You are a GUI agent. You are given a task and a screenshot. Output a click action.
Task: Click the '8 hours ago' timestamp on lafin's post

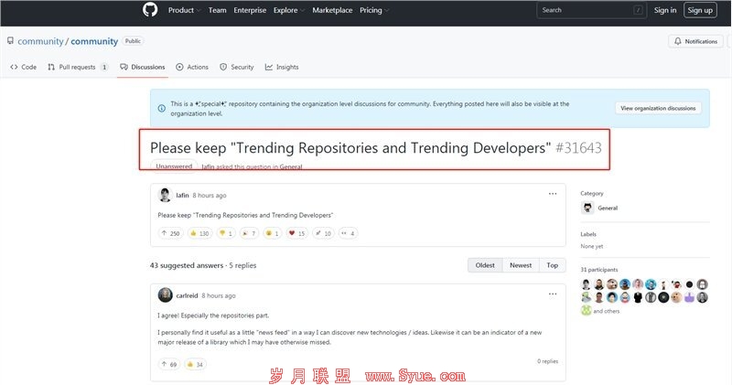pos(210,196)
